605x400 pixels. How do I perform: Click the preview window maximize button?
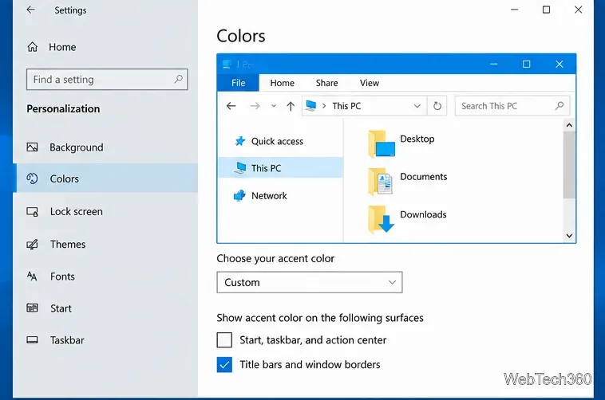pyautogui.click(x=526, y=64)
